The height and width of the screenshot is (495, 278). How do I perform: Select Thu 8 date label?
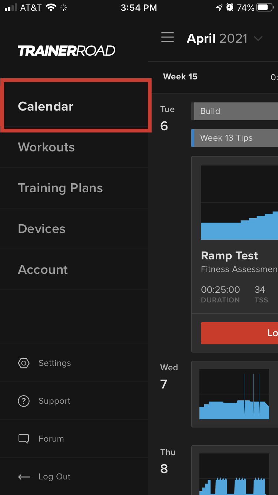(168, 461)
